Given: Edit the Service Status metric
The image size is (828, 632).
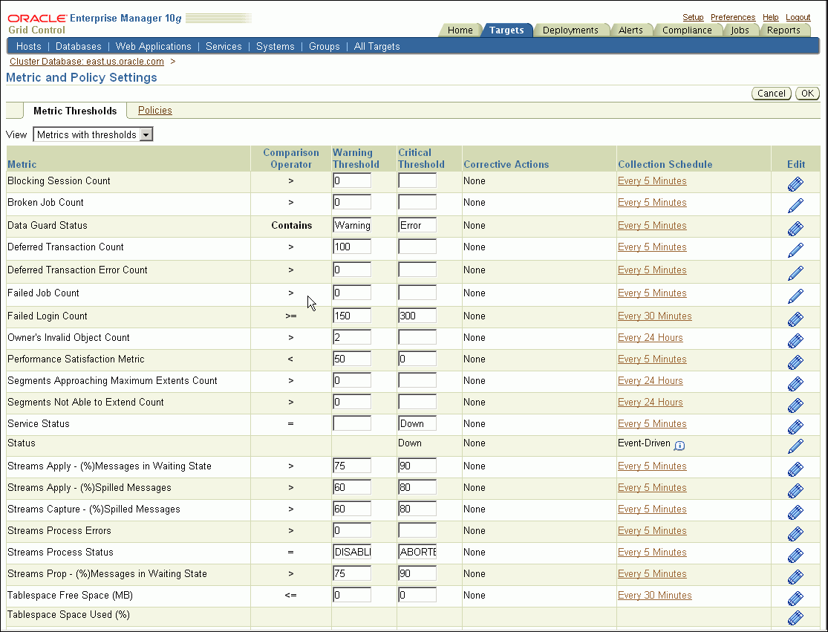Looking at the screenshot, I should coord(795,426).
